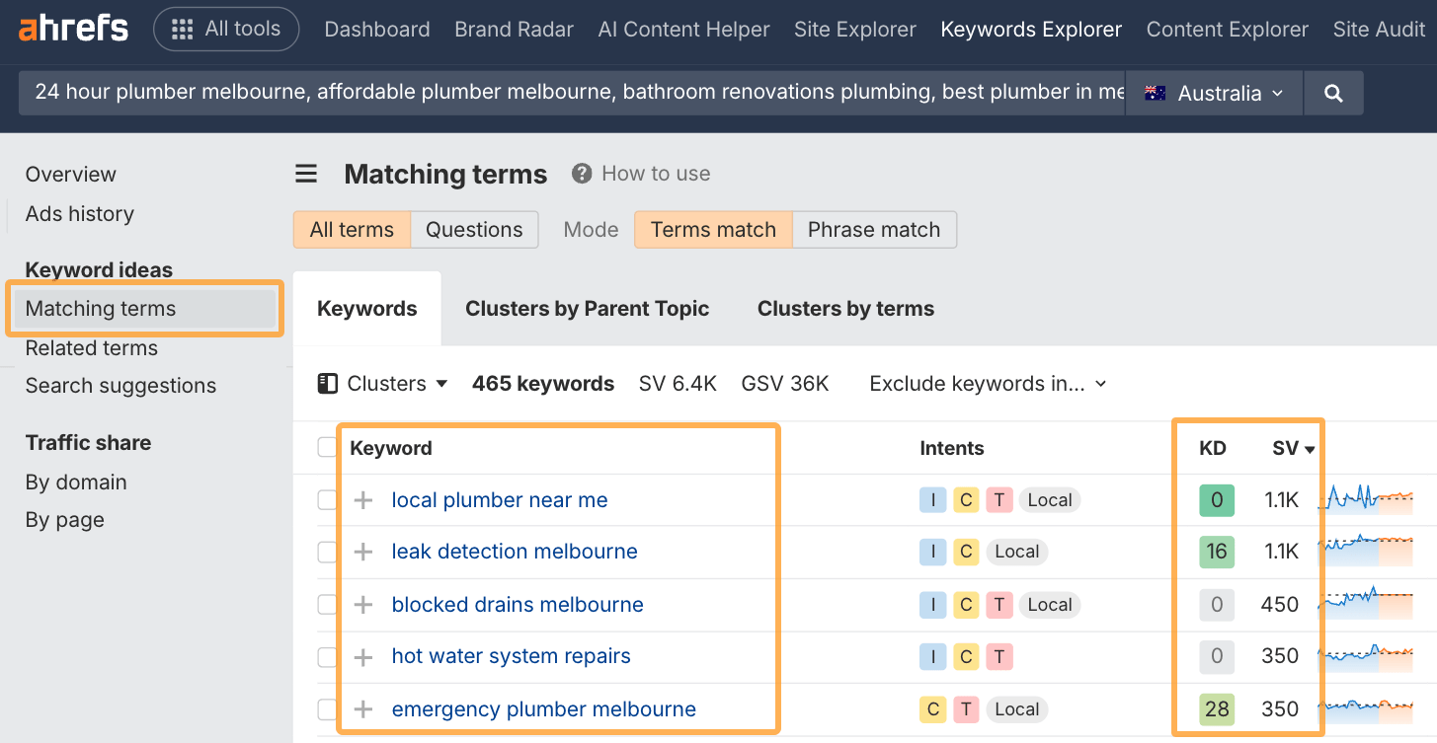1437x743 pixels.
Task: Click the search magnifier icon button
Action: (x=1333, y=93)
